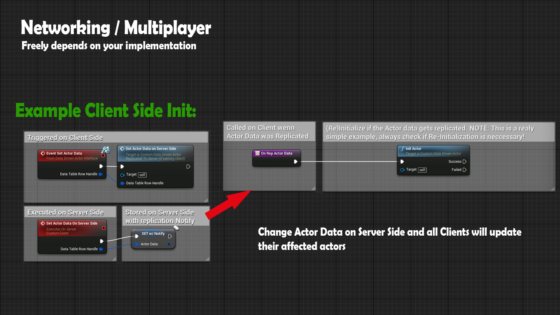
Task: Select the Set Actor Data on Server Side blue node title
Action: (x=151, y=149)
